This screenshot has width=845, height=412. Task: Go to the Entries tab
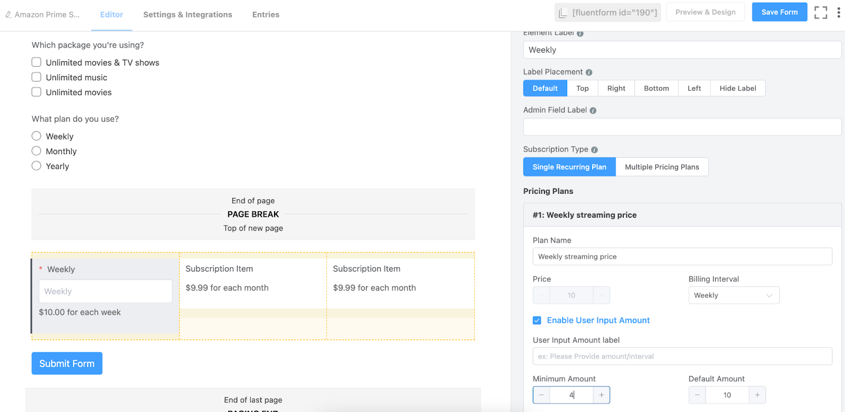266,15
